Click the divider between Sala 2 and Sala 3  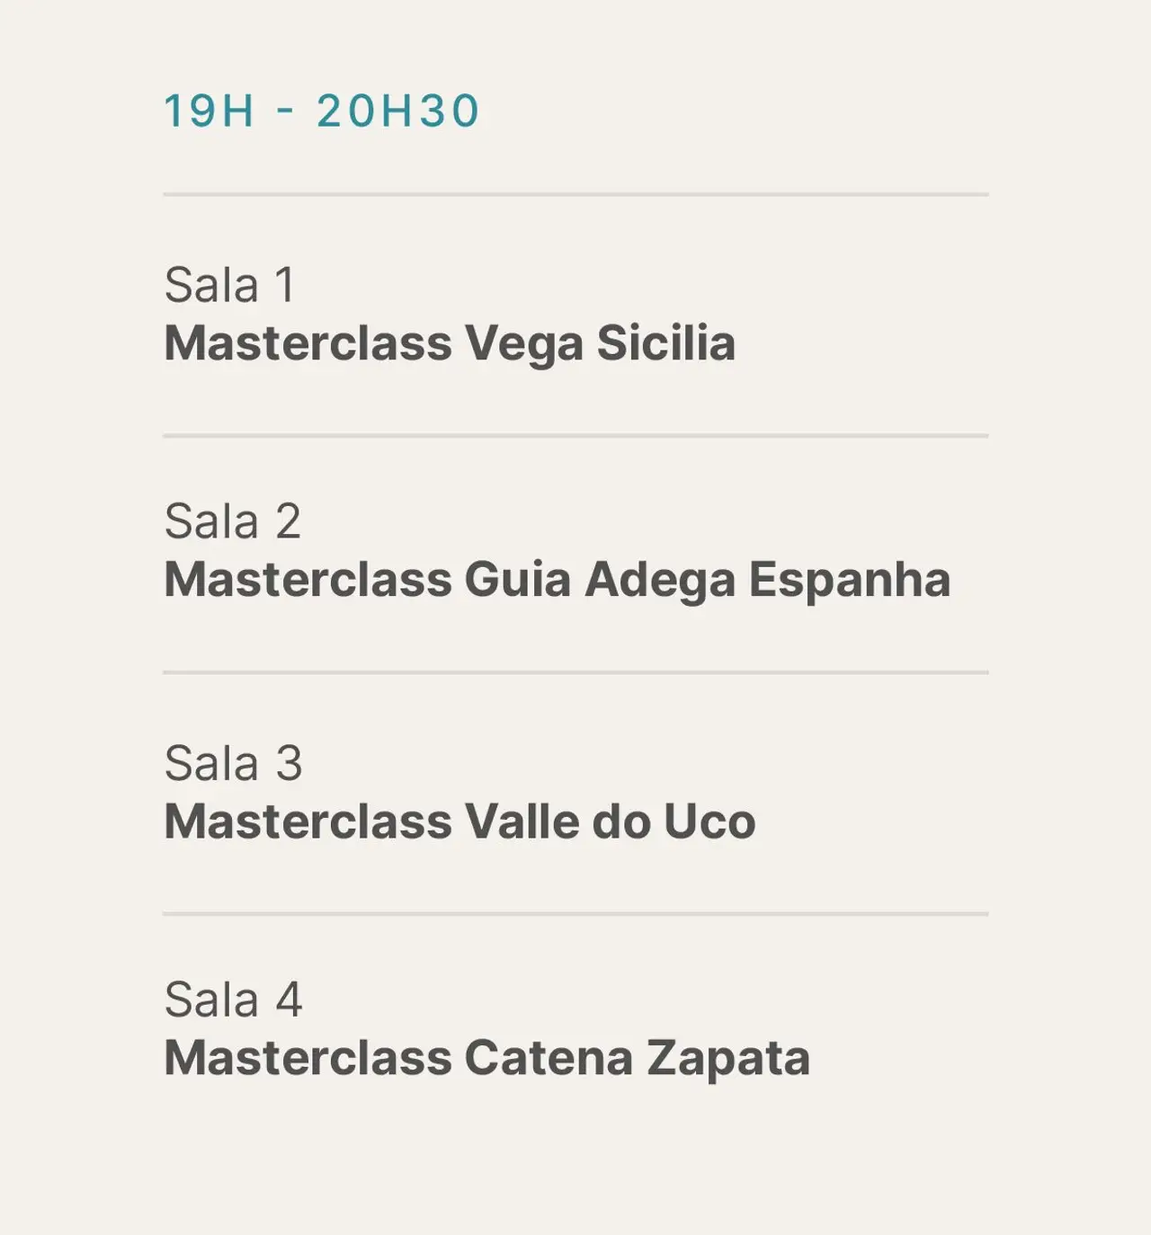575,672
